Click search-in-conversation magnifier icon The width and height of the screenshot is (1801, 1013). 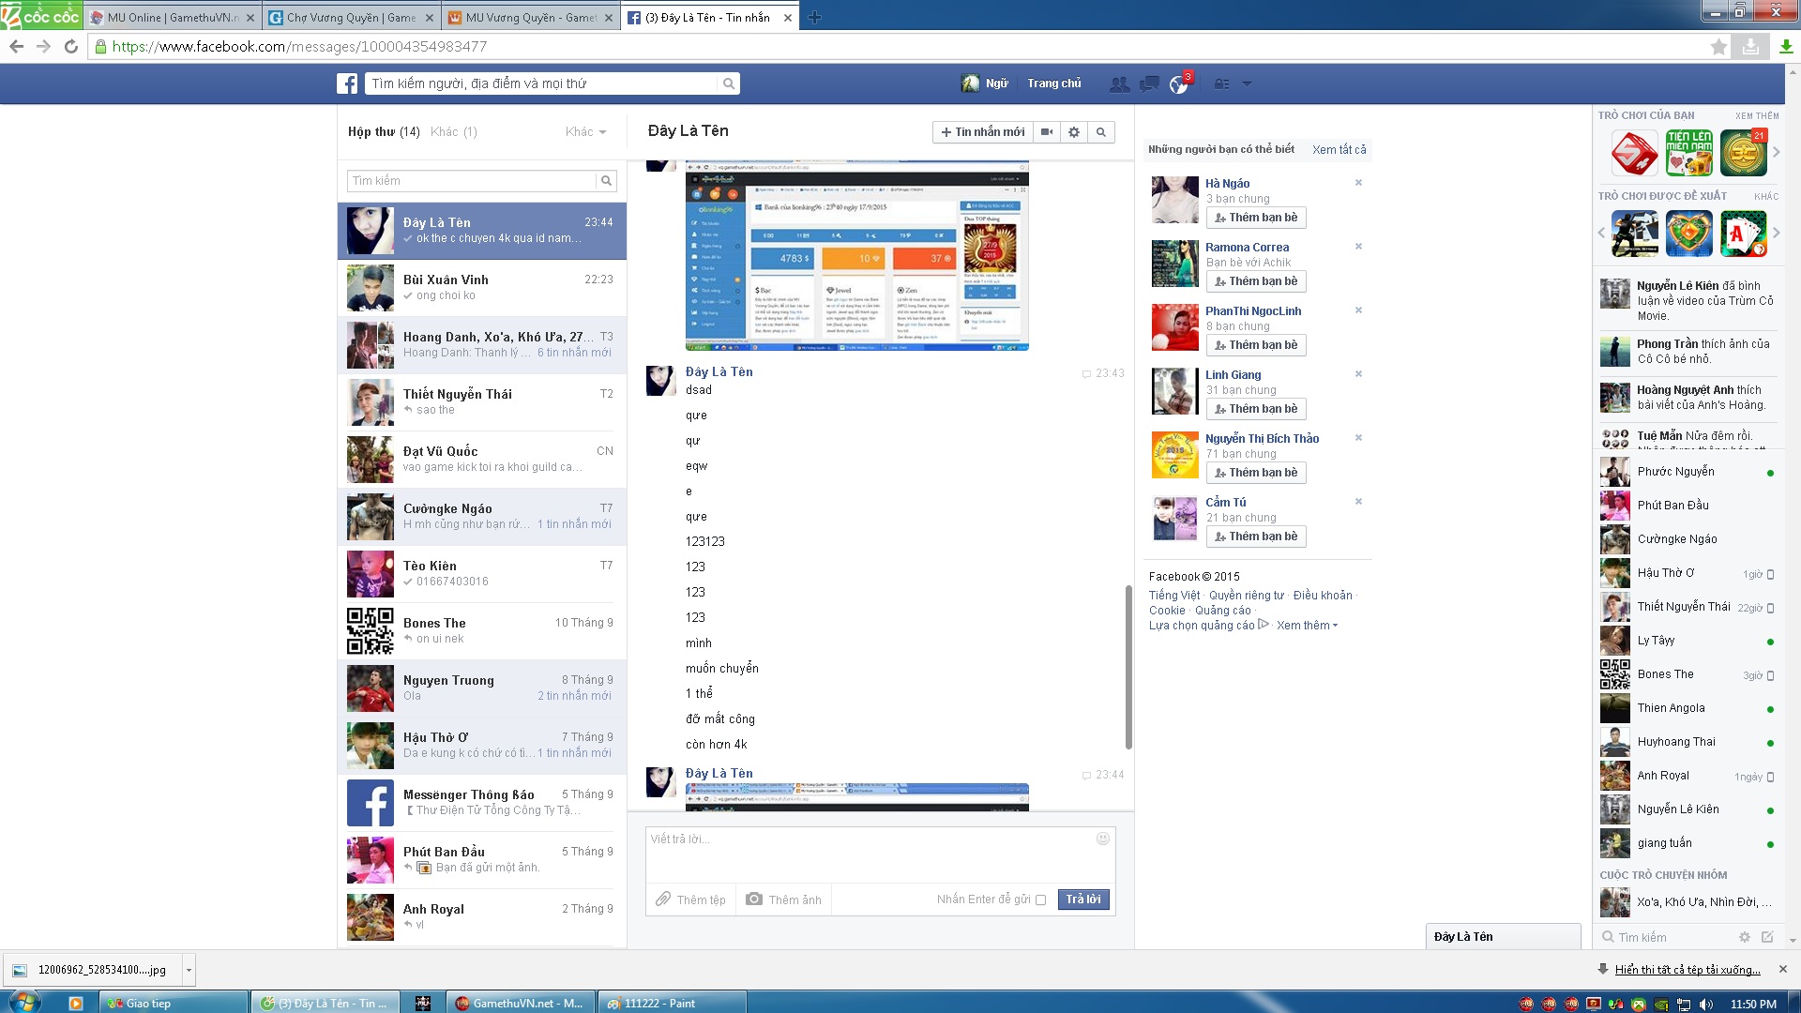click(1101, 132)
